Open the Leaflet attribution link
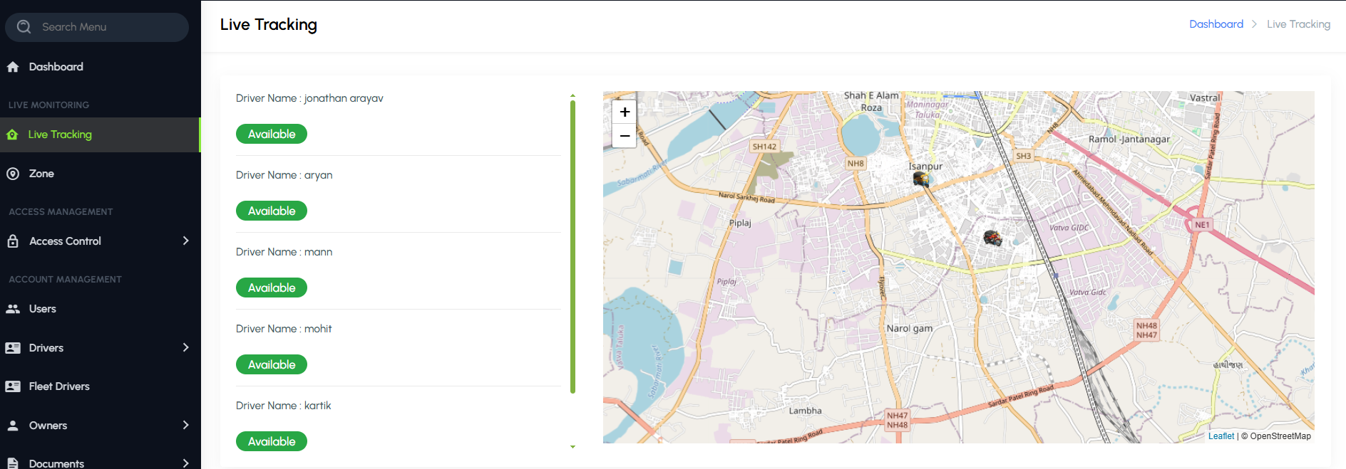Screen dimensions: 1346x469 1221,436
